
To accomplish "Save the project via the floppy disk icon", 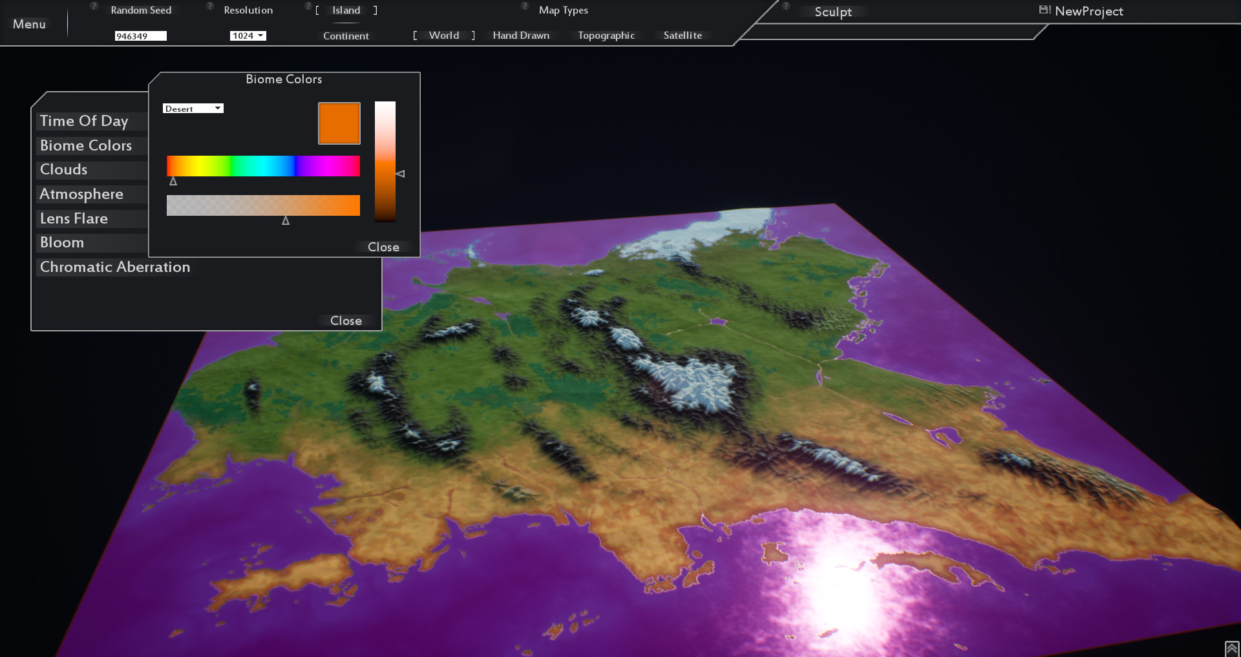I will (x=1043, y=10).
